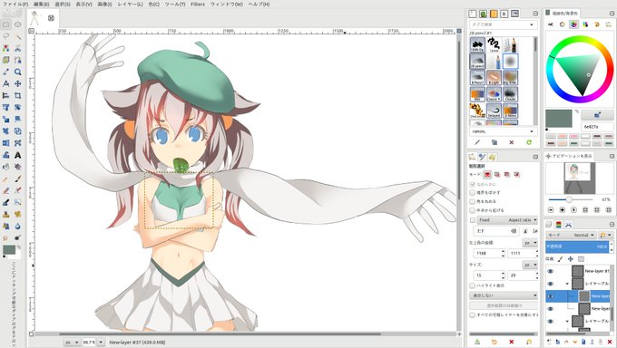The width and height of the screenshot is (617, 348).
Task: Click the navigation zoom slider handle
Action: point(569,199)
